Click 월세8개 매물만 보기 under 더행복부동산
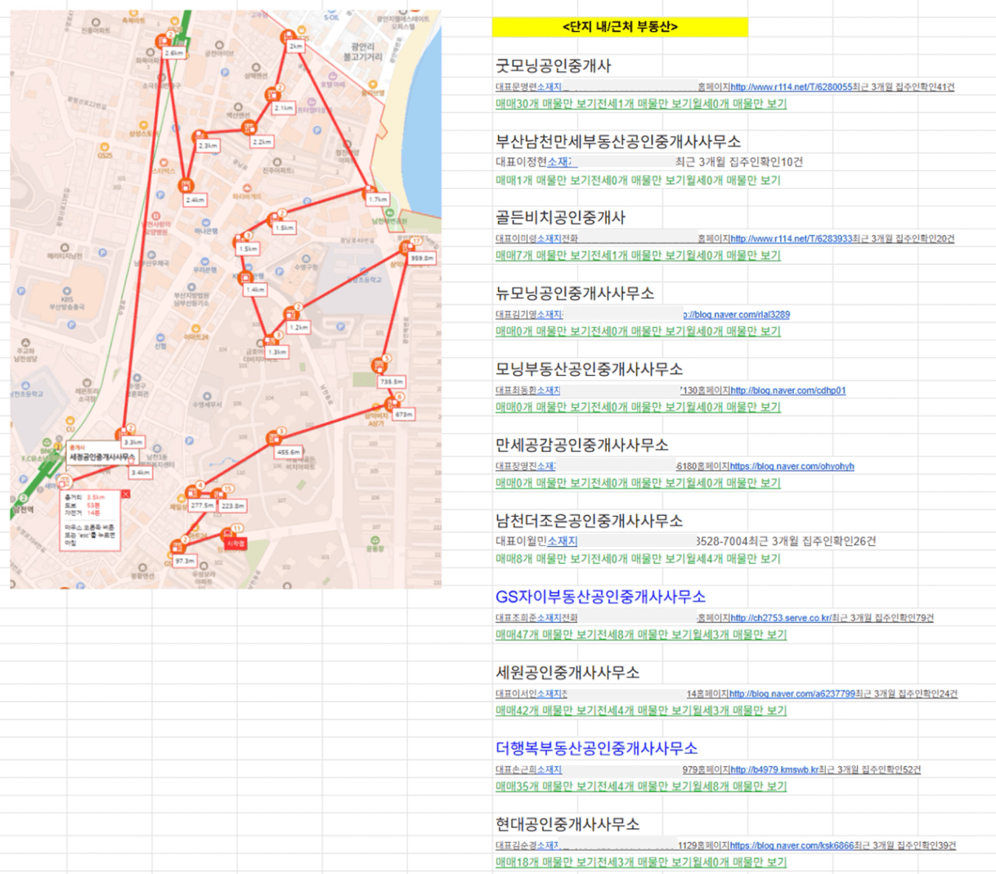The width and height of the screenshot is (996, 874). (x=740, y=787)
